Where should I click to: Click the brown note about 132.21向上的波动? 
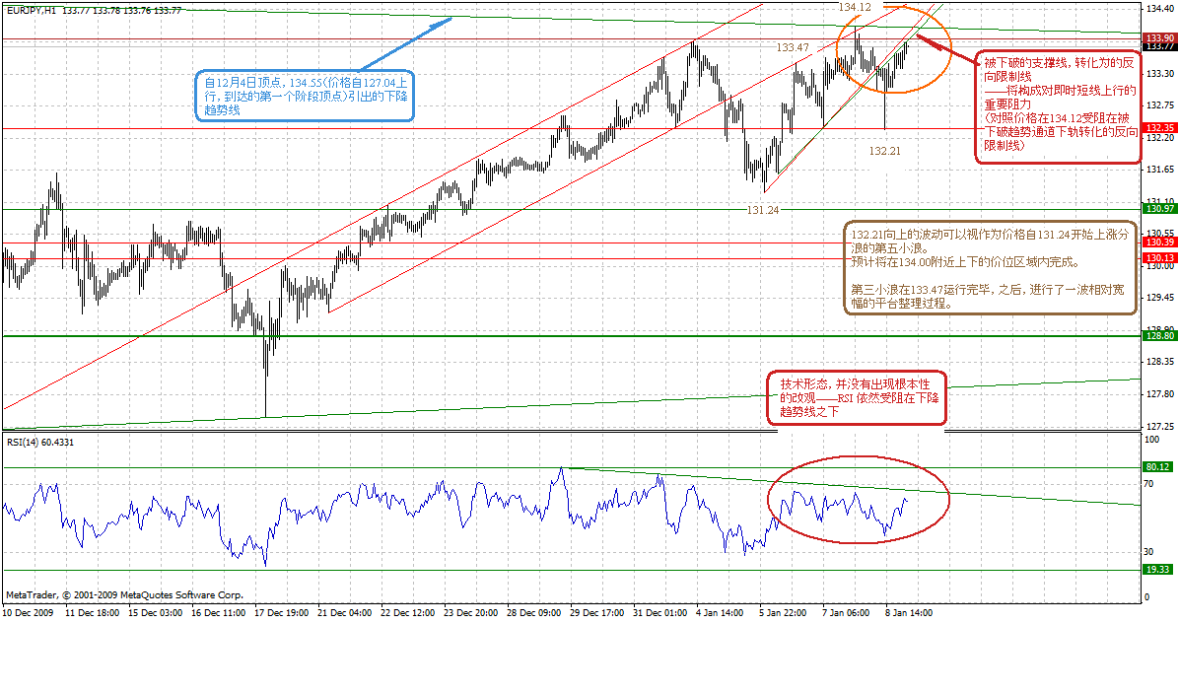(990, 267)
